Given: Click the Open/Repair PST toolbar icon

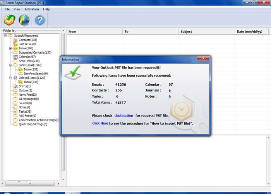Looking at the screenshot, I should click(10, 20).
